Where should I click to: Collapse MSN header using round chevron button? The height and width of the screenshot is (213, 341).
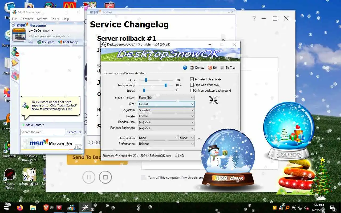(x=13, y=25)
